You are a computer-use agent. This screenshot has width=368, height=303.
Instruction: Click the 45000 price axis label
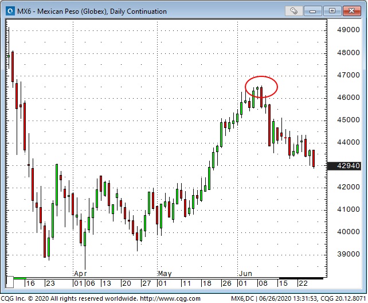[x=349, y=120]
